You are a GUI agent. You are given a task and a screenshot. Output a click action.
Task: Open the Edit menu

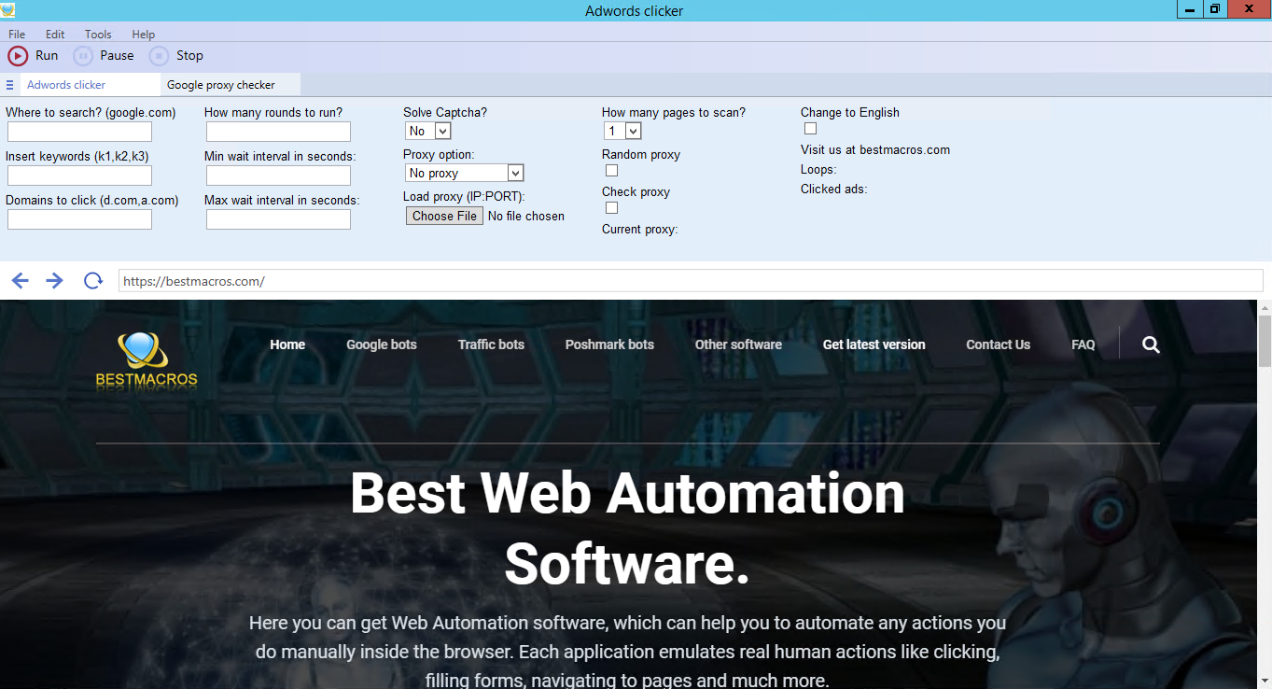click(55, 35)
